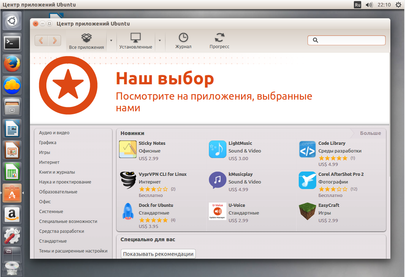The image size is (405, 277).
Task: Click the Sticky Notes app icon
Action: pos(127,149)
